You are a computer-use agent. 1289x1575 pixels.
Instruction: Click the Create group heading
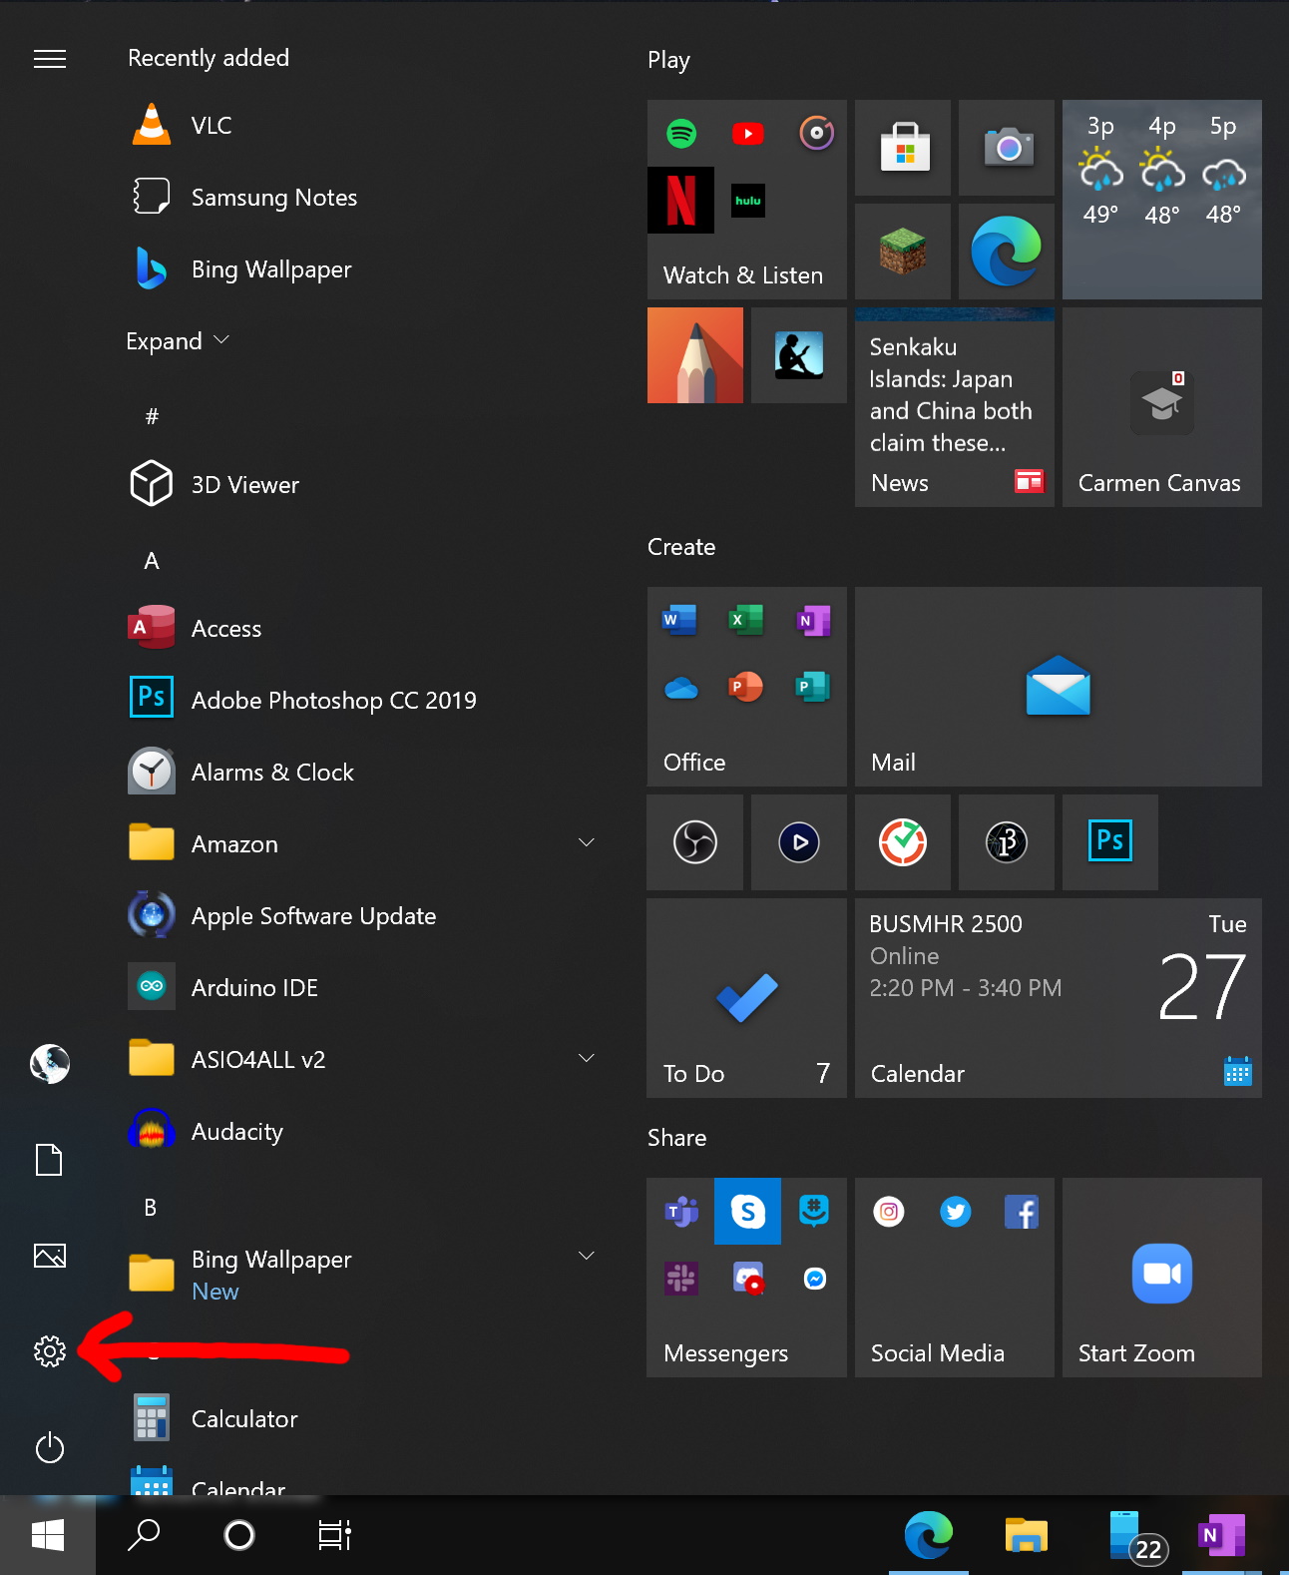click(x=681, y=547)
